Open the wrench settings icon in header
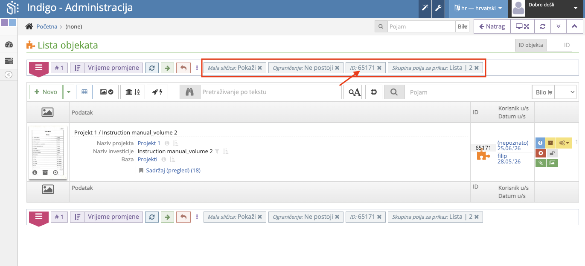The width and height of the screenshot is (585, 266). 438,8
